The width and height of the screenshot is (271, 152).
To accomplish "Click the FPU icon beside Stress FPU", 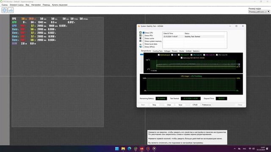I will tap(140, 35).
